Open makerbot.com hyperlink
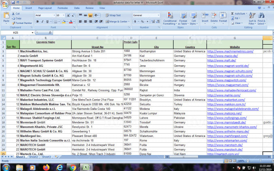 pos(226,100)
